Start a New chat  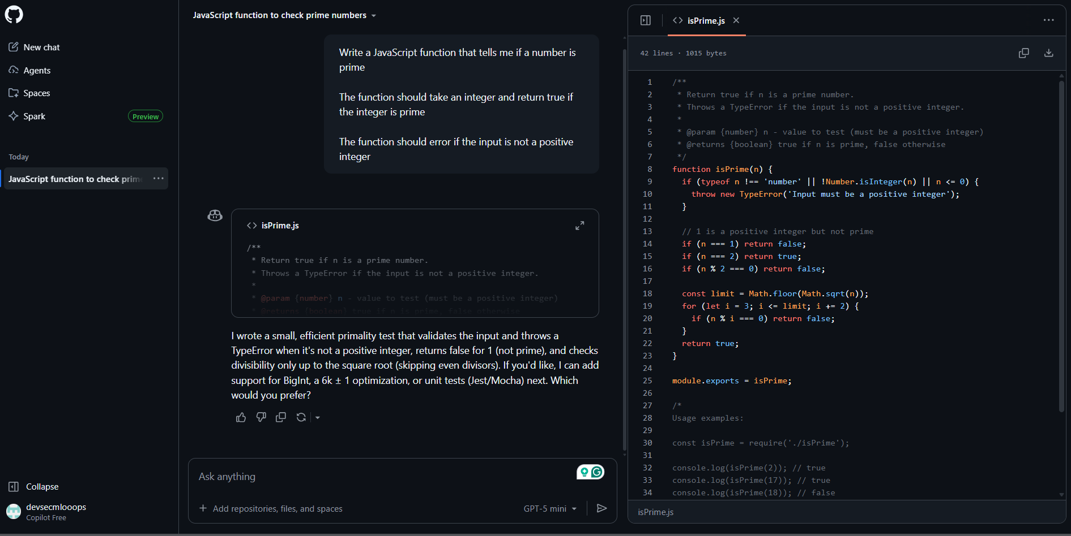41,47
